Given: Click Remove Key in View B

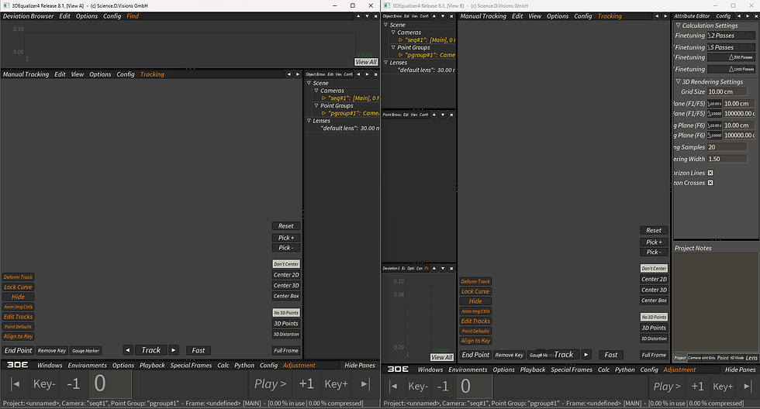Looking at the screenshot, I should [509, 355].
